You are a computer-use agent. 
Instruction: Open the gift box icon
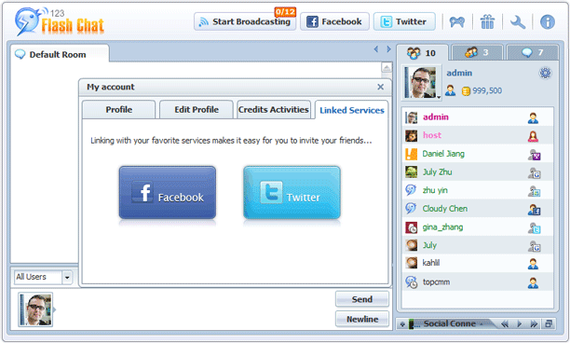(x=487, y=21)
